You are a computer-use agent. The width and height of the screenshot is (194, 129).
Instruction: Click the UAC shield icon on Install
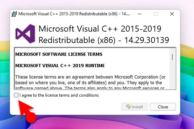coord(129,107)
